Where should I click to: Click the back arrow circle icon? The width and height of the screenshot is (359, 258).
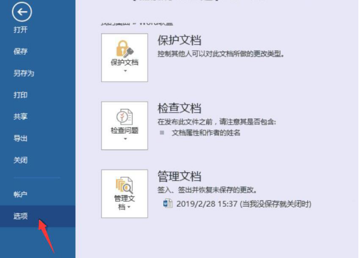pos(22,12)
